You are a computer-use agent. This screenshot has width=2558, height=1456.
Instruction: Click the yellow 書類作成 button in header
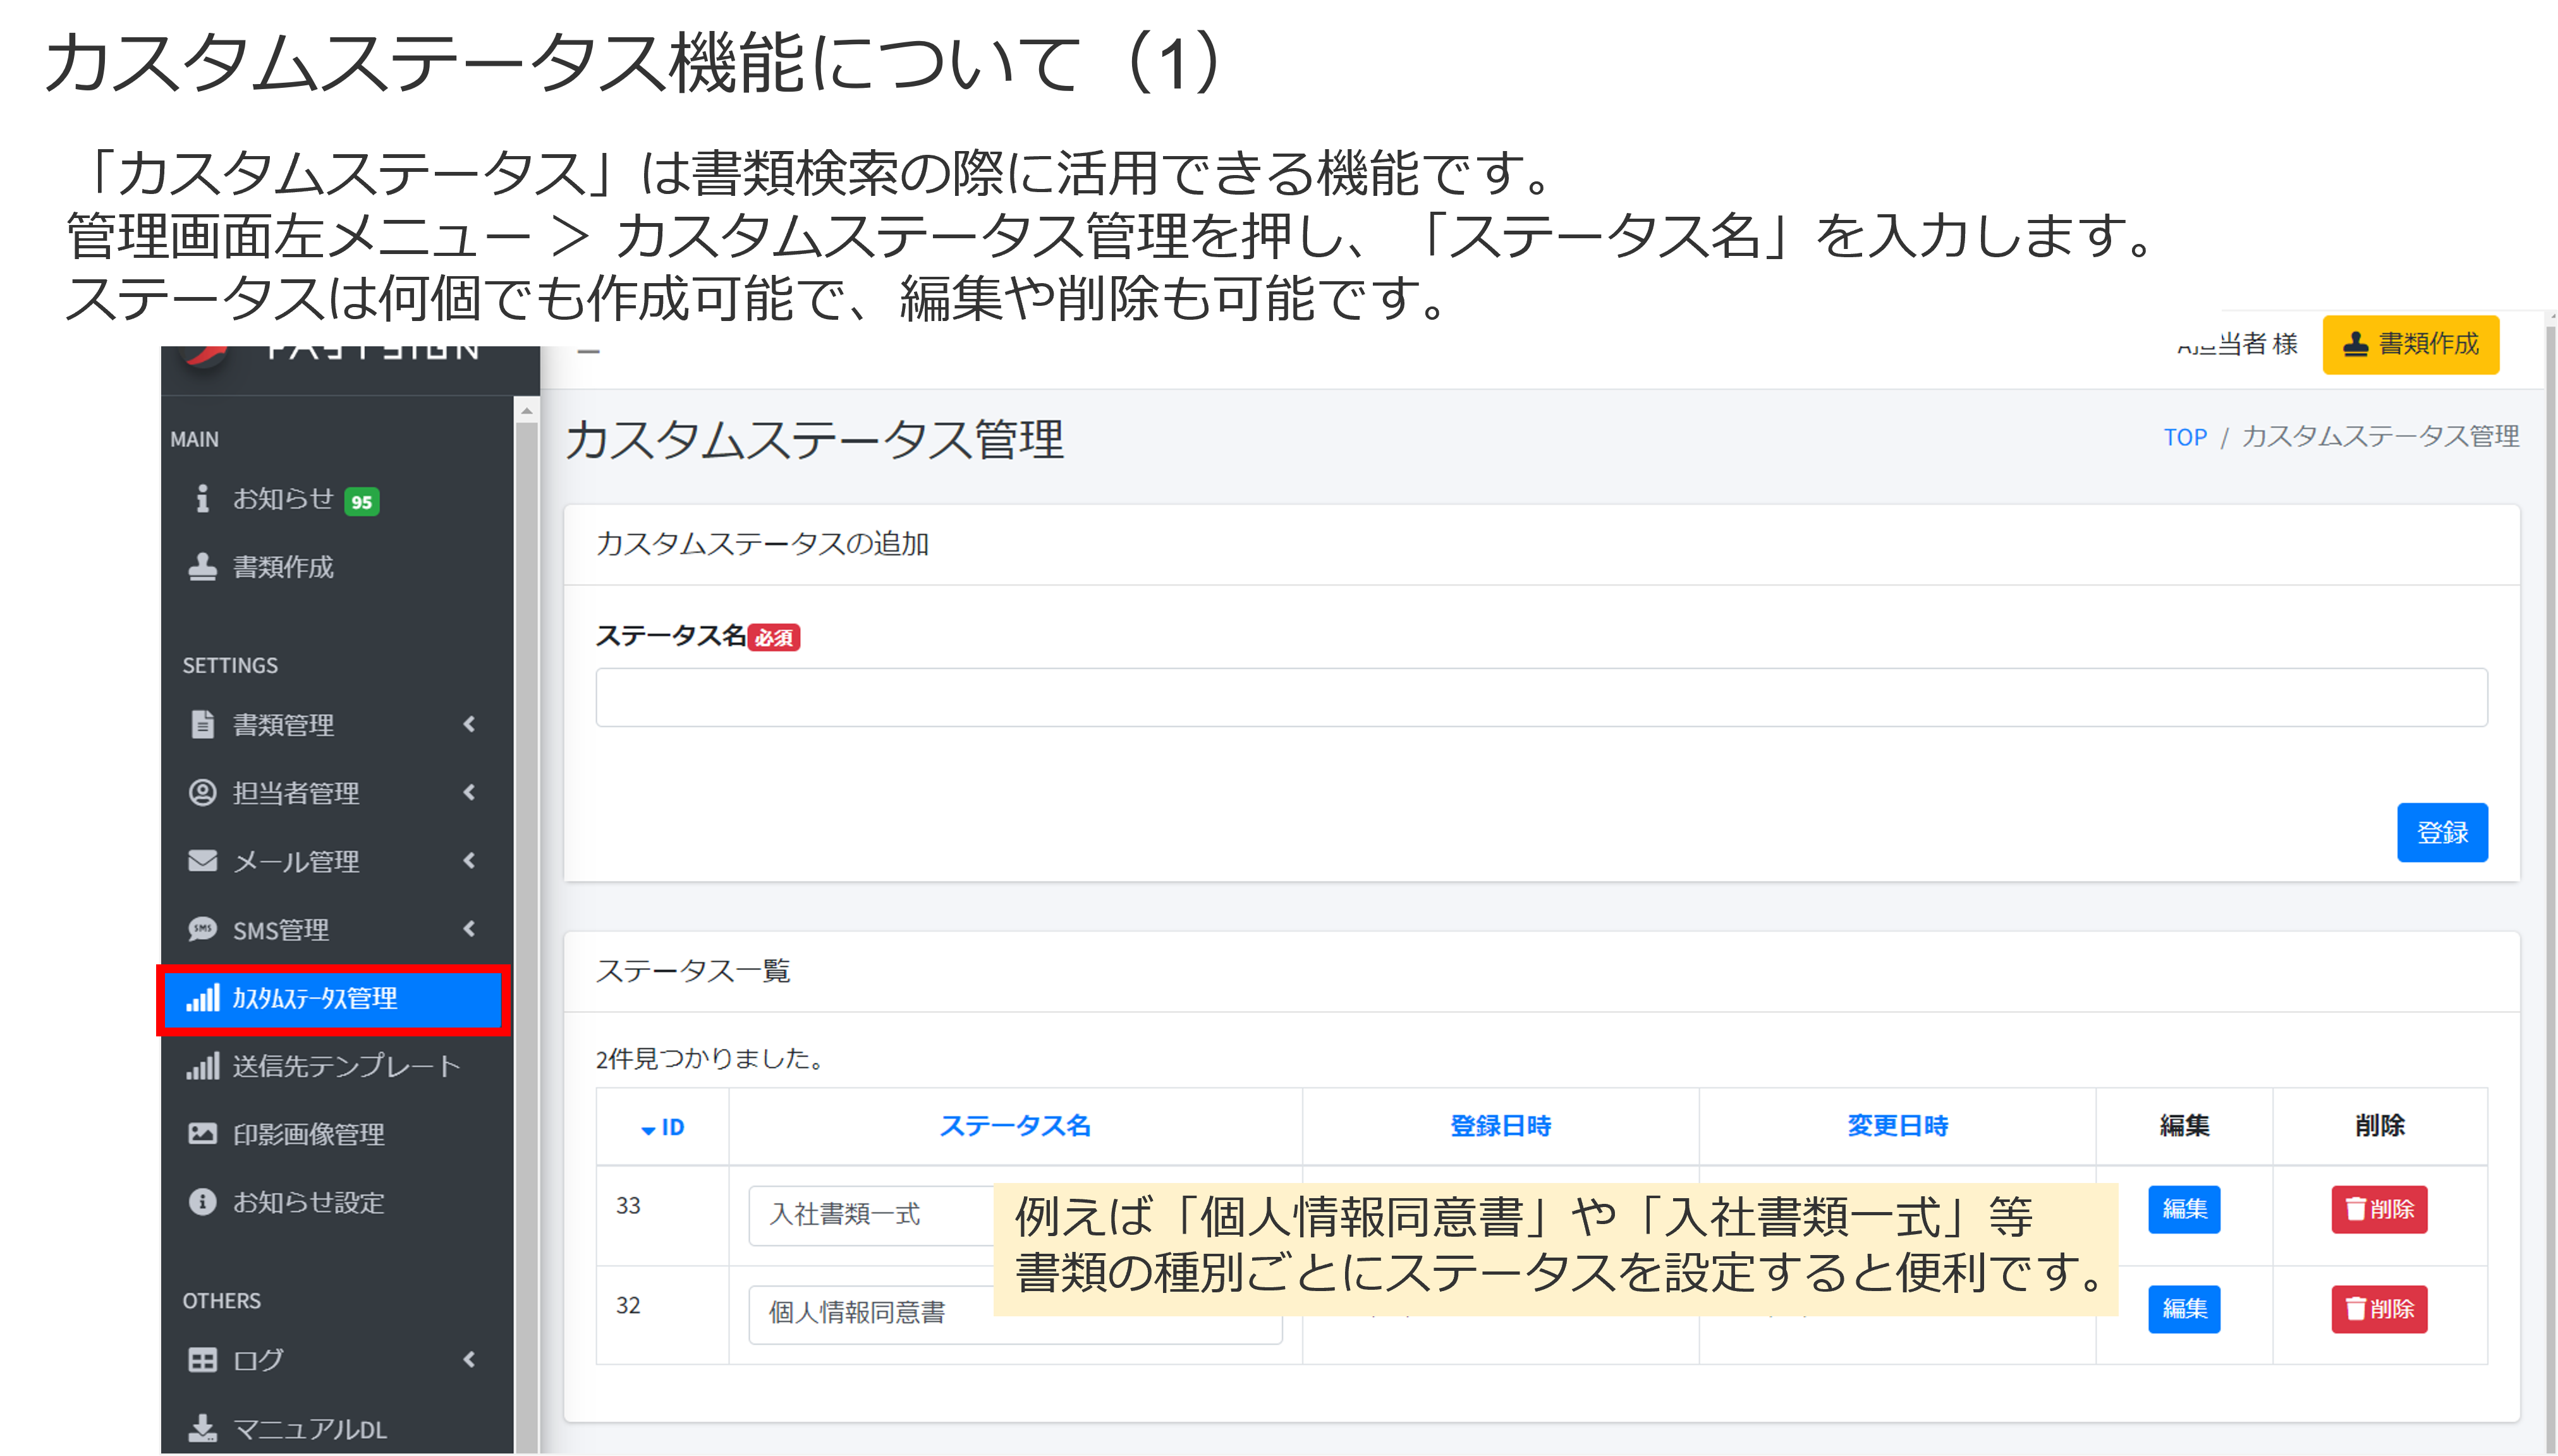click(x=2410, y=344)
